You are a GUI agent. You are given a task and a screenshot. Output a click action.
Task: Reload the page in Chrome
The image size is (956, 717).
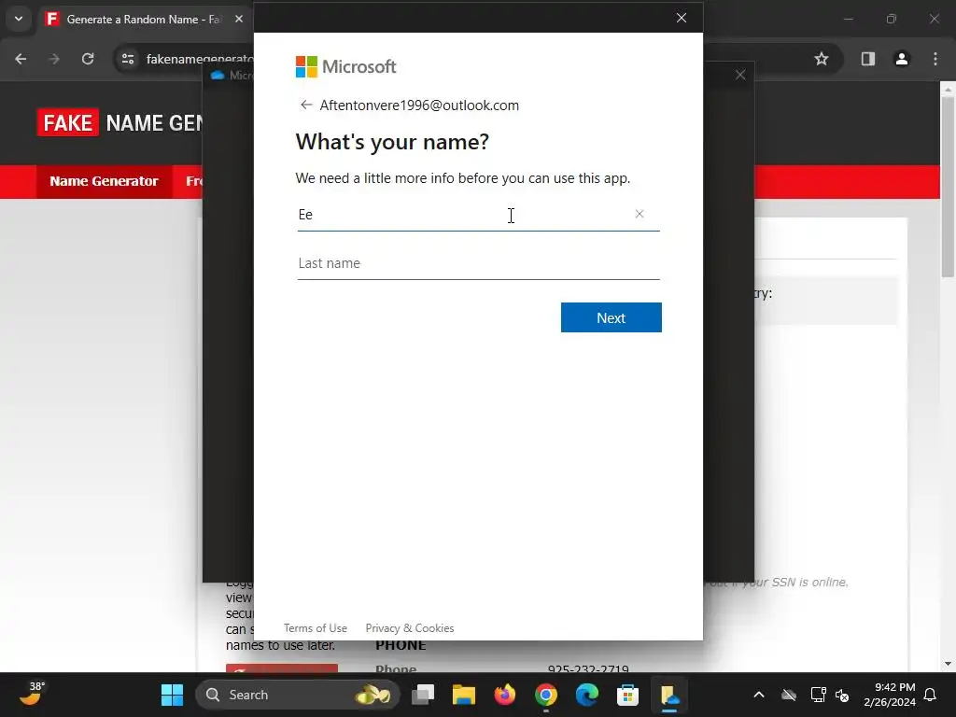click(88, 59)
